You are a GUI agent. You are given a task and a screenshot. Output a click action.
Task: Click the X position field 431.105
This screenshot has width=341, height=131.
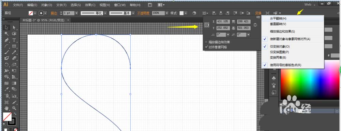pos(223,21)
